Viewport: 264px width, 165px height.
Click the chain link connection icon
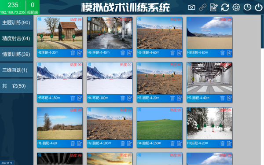(x=202, y=7)
